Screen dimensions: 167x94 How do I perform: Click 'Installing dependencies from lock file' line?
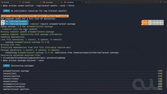[36, 47]
